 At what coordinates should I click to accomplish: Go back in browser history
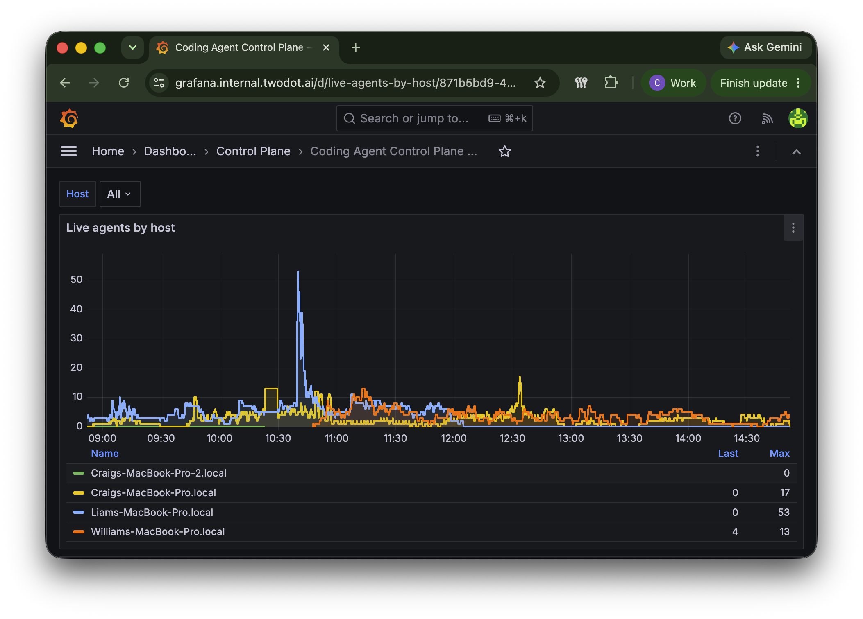pyautogui.click(x=65, y=83)
